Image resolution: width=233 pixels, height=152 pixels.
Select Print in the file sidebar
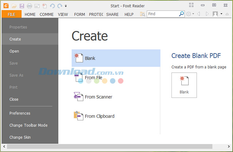(x=13, y=87)
